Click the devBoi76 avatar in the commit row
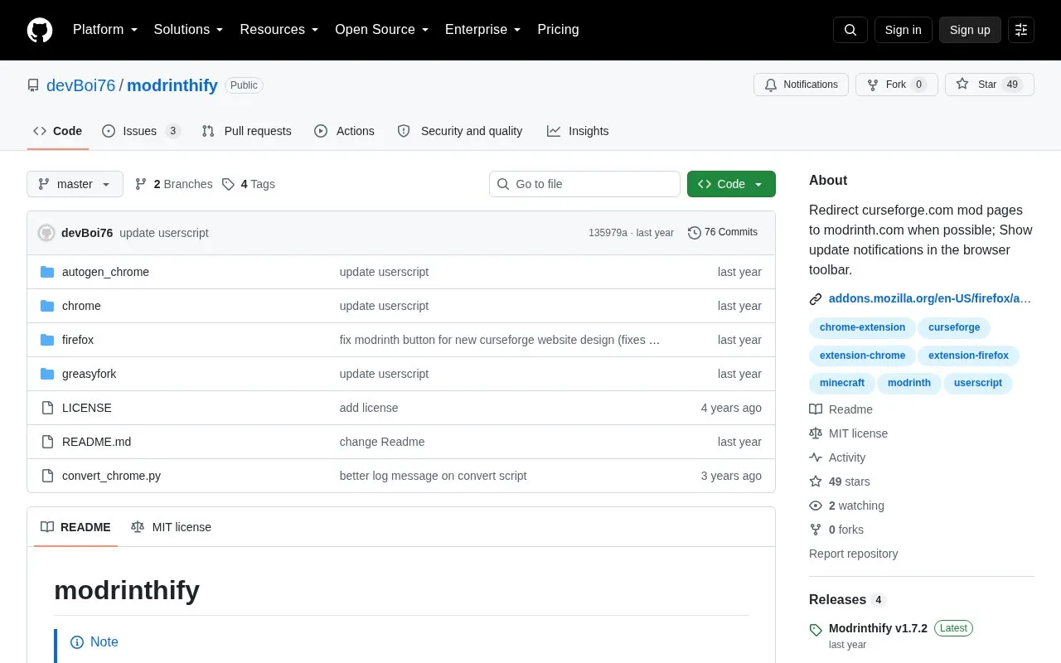Image resolution: width=1061 pixels, height=663 pixels. [46, 233]
